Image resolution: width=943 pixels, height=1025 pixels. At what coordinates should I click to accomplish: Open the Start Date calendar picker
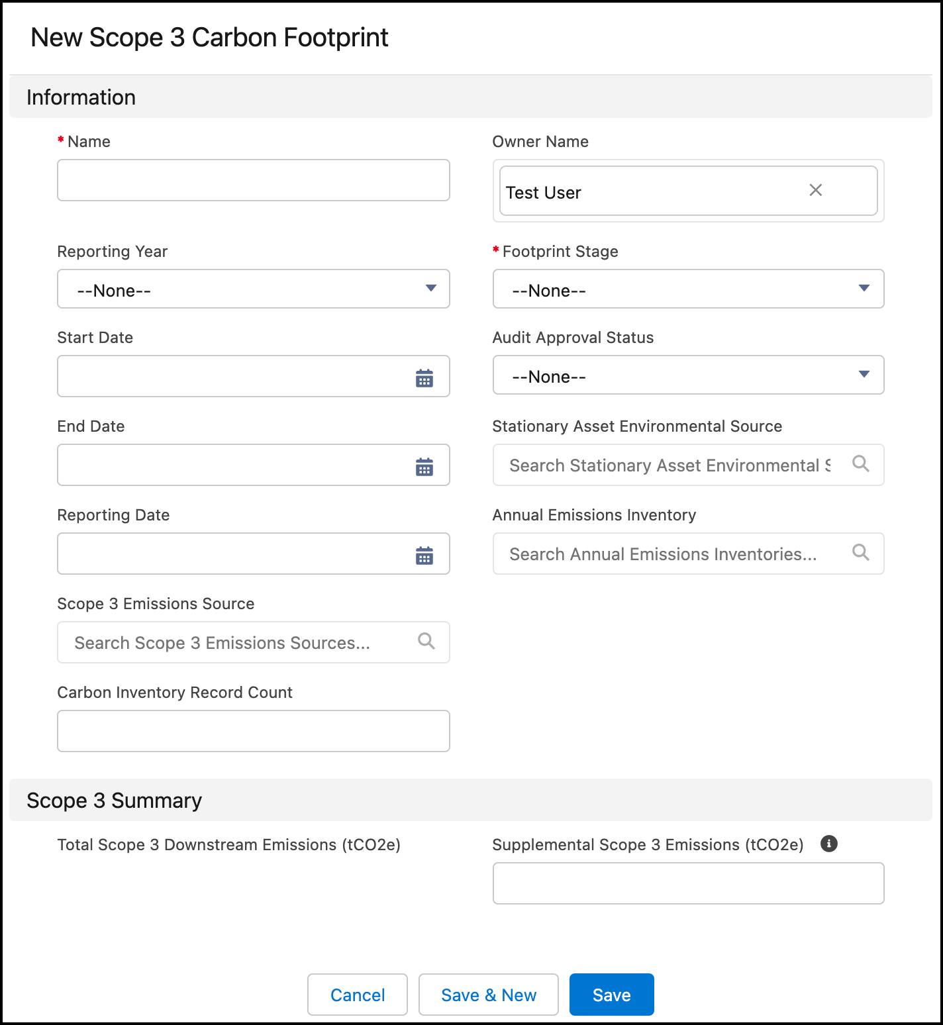(x=424, y=378)
